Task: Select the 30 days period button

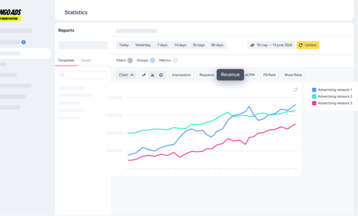Action: pos(198,45)
